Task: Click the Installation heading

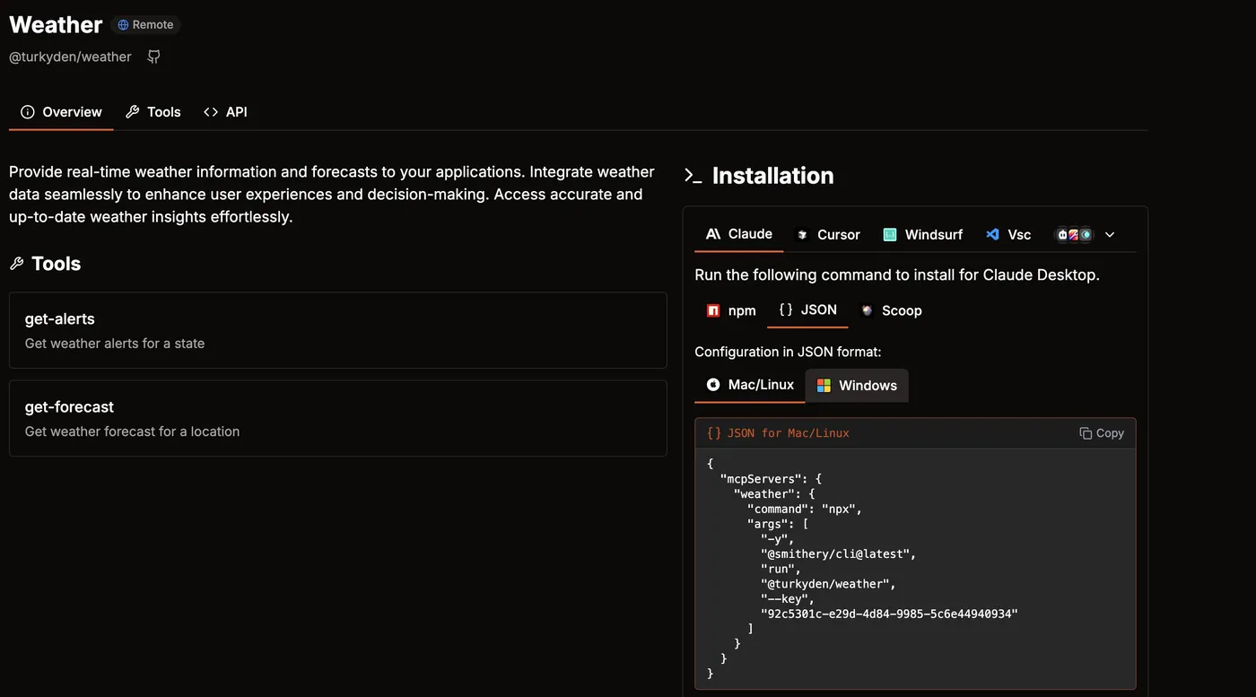Action: pos(772,176)
